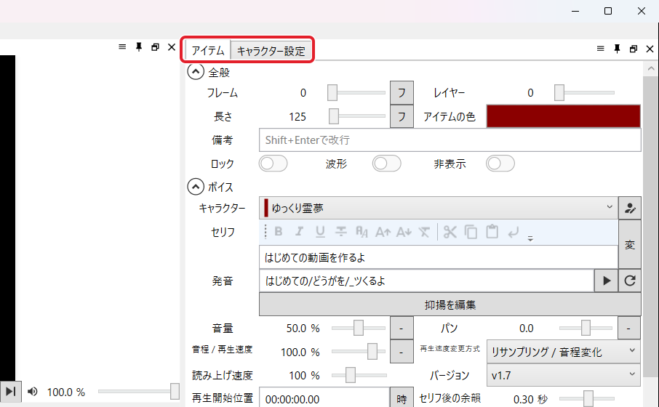Click the minus button beside パン
Screen dimensions: 659x407
click(628, 328)
